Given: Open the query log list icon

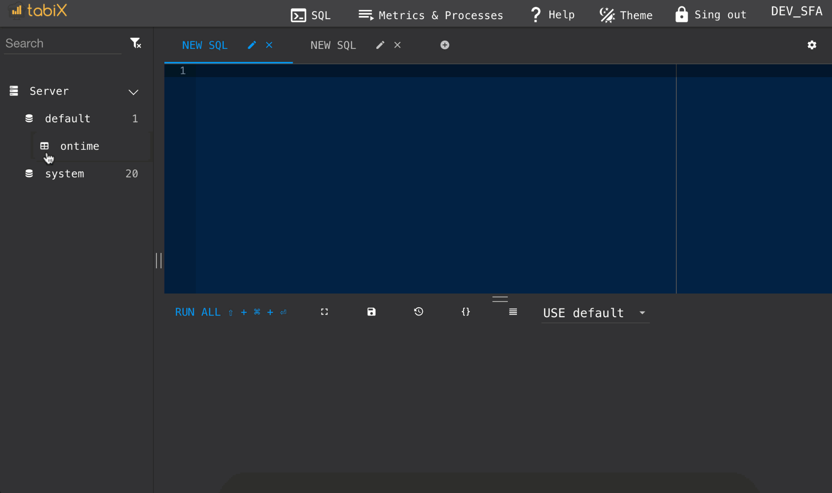Looking at the screenshot, I should click(x=513, y=312).
